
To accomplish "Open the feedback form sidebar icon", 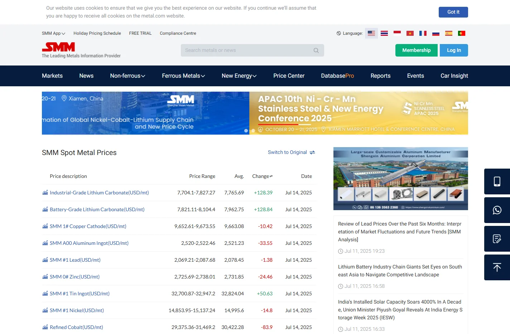I will [497, 239].
